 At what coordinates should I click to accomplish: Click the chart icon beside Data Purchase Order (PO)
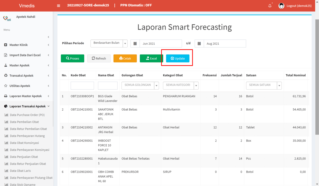[x=6, y=115]
